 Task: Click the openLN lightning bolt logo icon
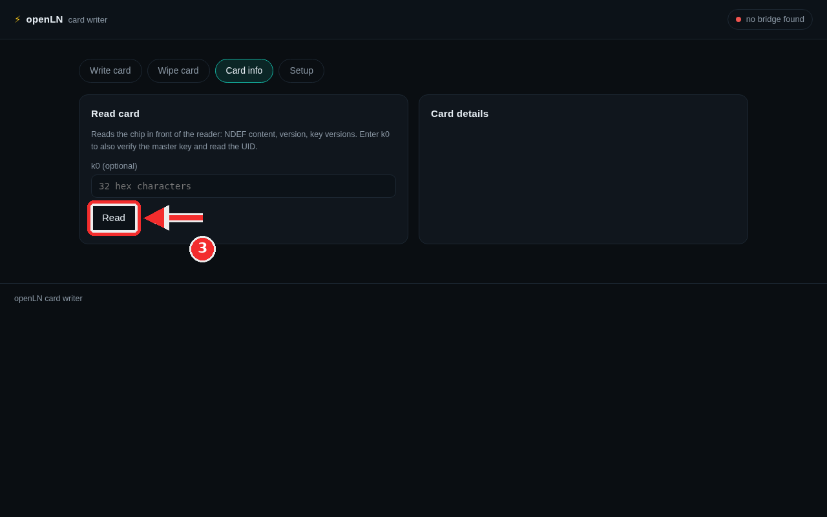[17, 19]
